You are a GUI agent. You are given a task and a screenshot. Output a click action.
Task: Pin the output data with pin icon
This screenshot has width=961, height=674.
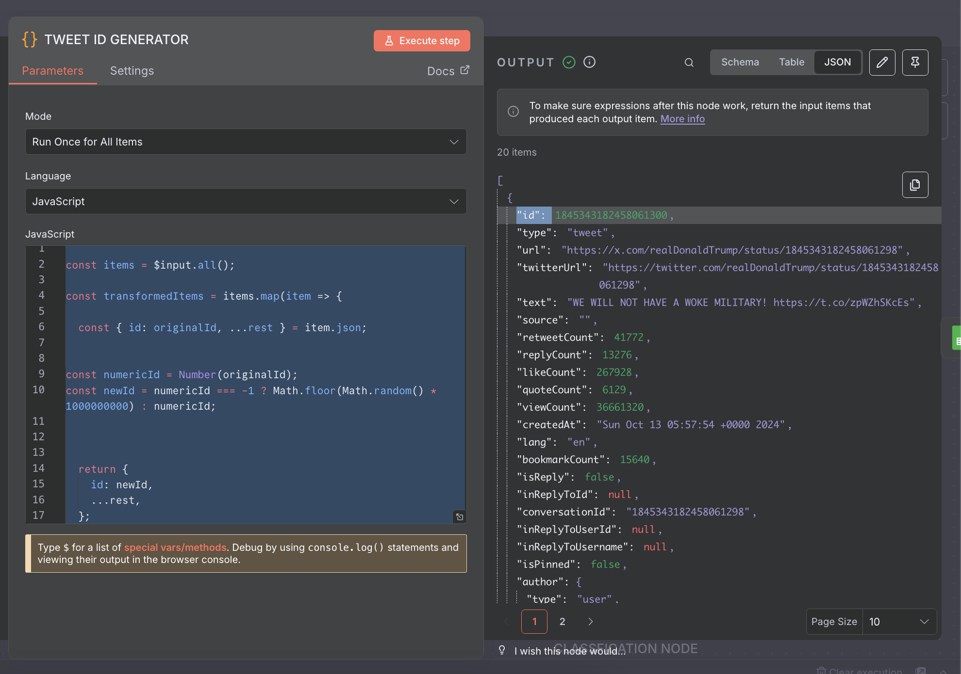coord(915,62)
